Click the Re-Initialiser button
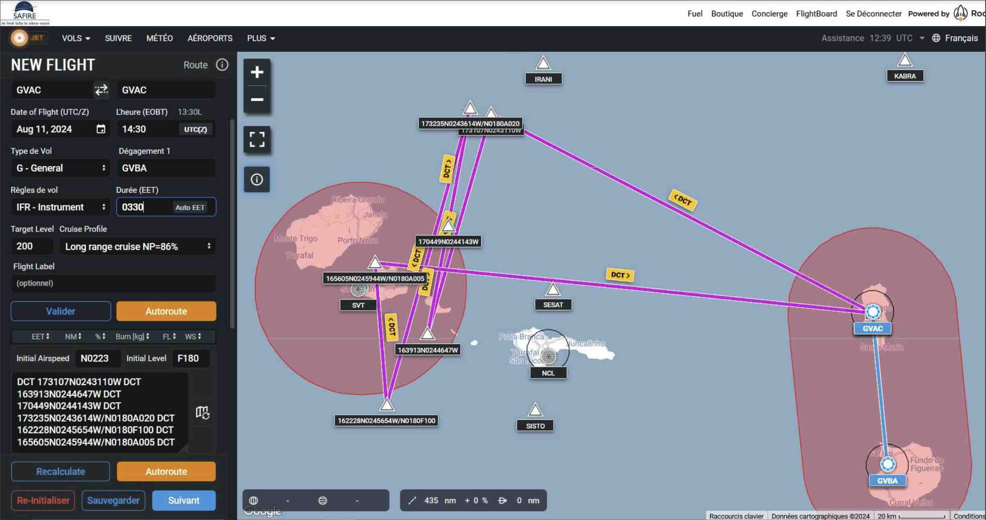The height and width of the screenshot is (520, 986). [x=43, y=500]
